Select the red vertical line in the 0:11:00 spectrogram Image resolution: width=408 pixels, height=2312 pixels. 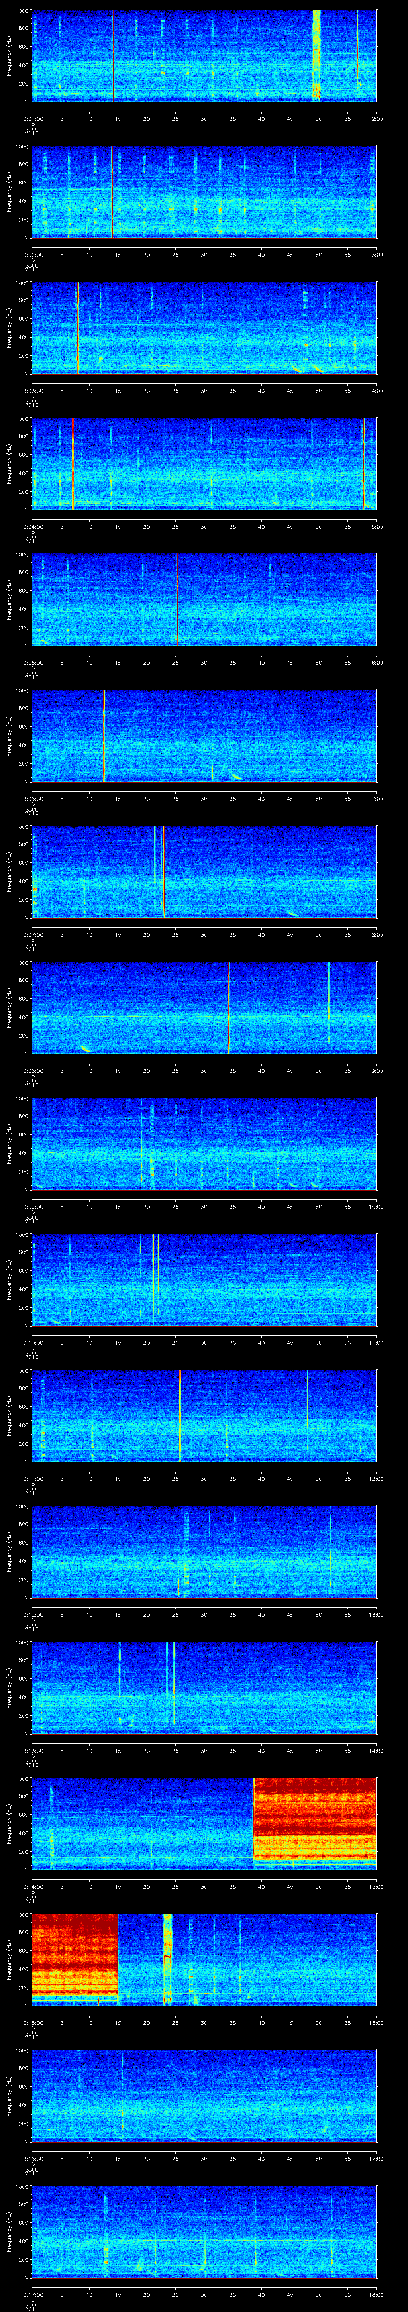coord(180,1415)
